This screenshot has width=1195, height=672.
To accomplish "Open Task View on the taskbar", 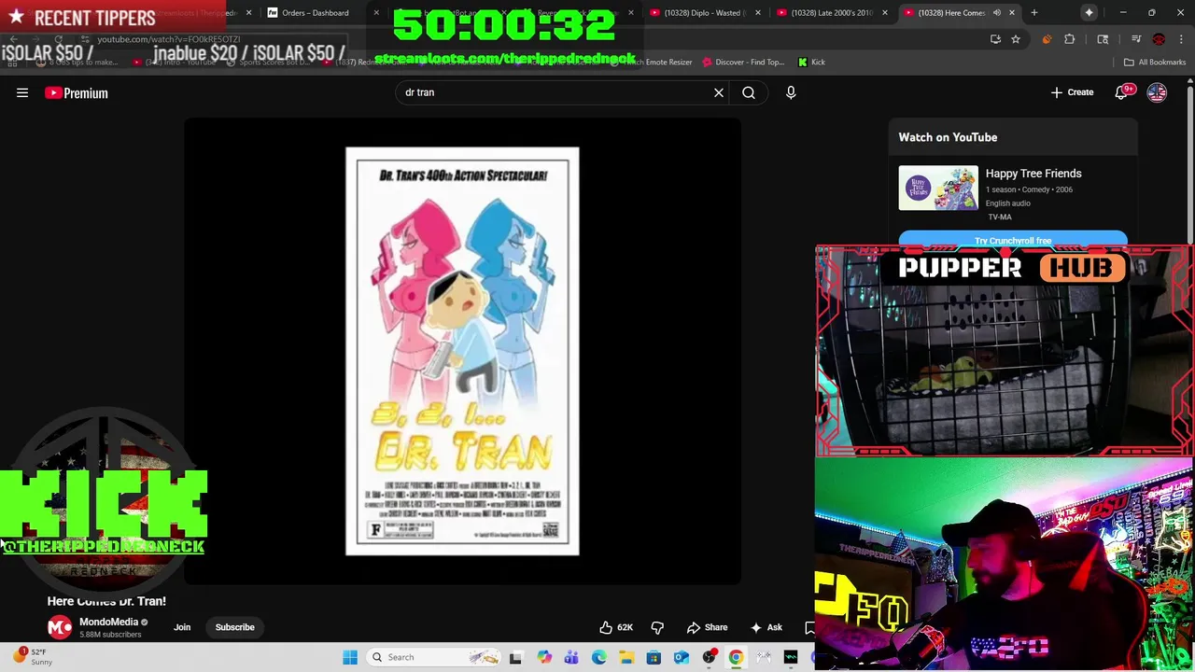I will 515,657.
